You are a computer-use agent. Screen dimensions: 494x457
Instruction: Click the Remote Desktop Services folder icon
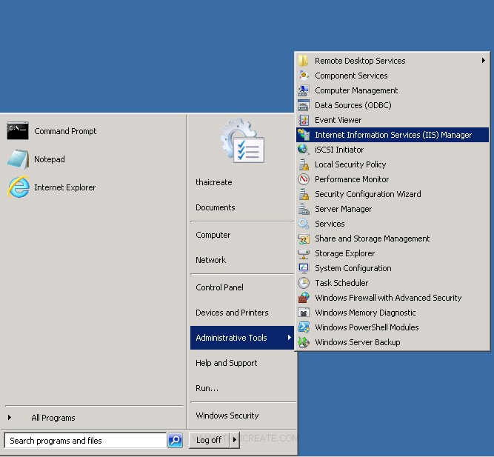click(304, 61)
